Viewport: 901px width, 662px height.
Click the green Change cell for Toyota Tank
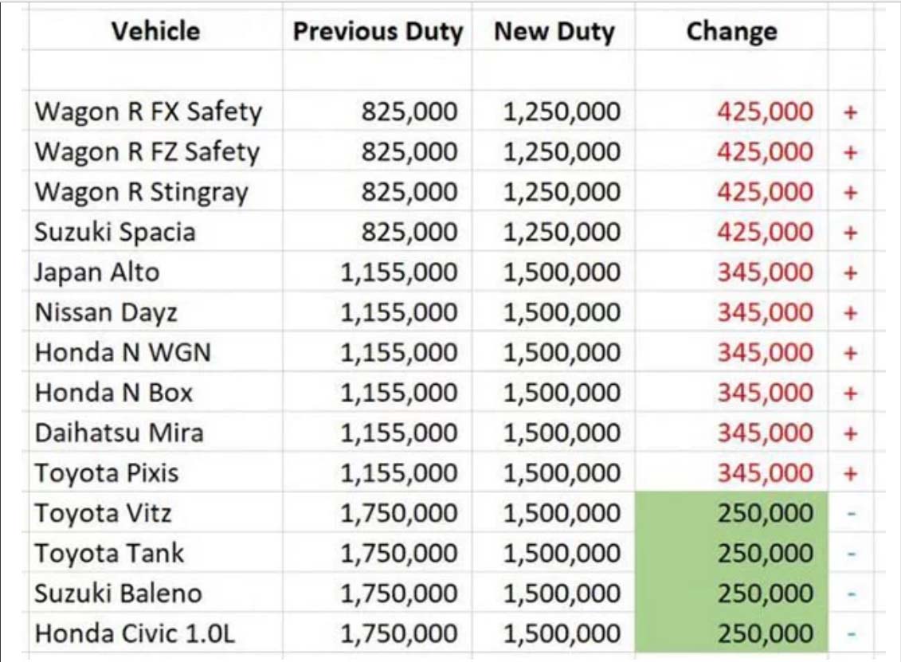click(731, 554)
